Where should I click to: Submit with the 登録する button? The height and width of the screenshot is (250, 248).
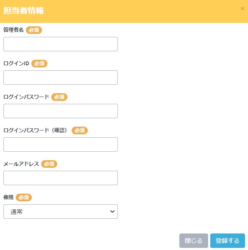(x=228, y=241)
